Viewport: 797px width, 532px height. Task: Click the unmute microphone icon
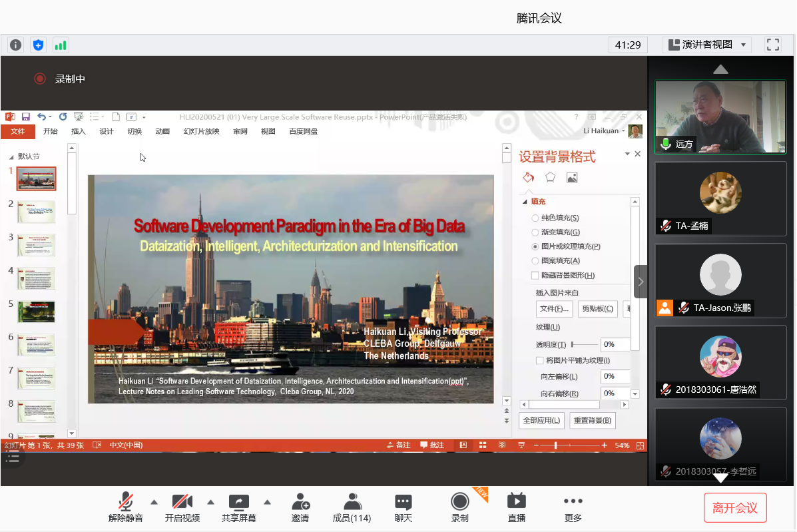click(x=125, y=501)
